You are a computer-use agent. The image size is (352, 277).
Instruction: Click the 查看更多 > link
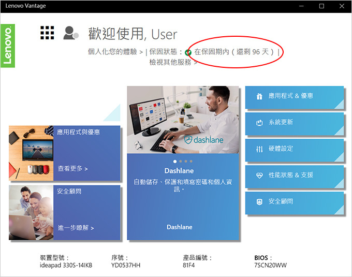coord(73,169)
